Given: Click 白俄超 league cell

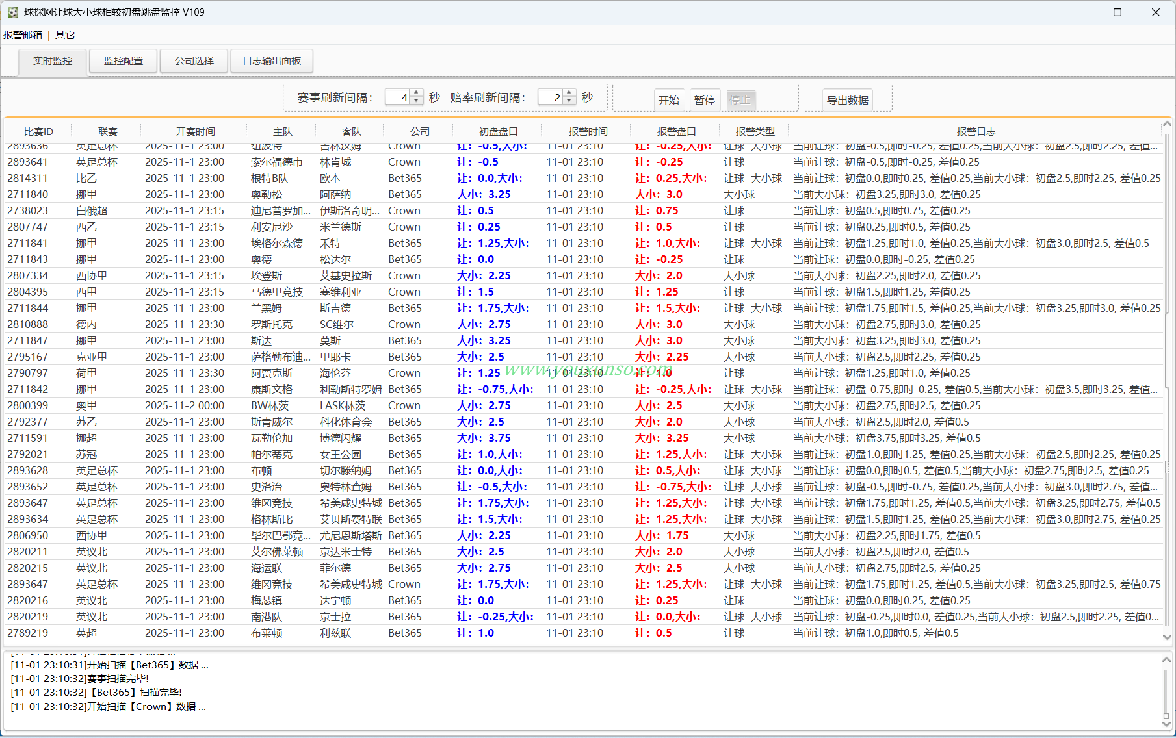Looking at the screenshot, I should (x=91, y=211).
